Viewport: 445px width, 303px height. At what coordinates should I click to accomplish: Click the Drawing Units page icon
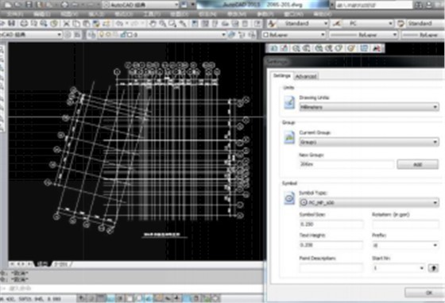coord(289,102)
